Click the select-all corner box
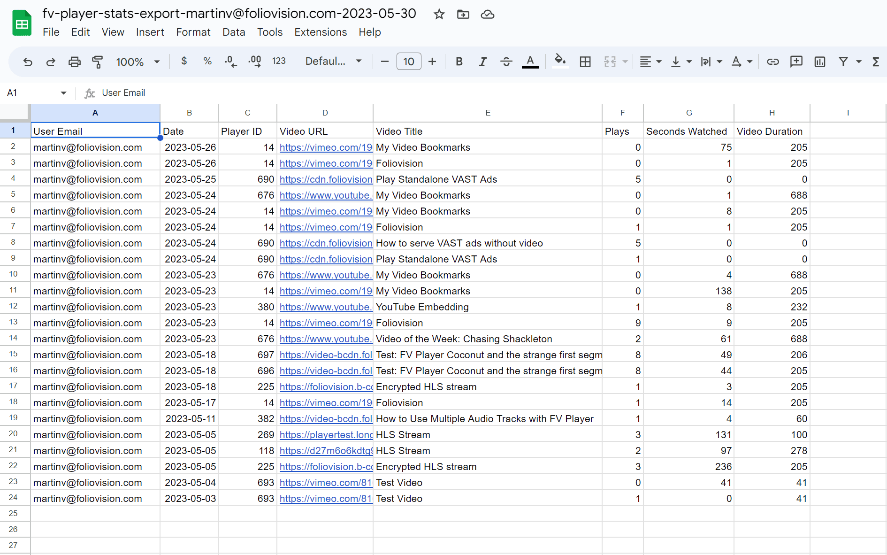Image resolution: width=887 pixels, height=555 pixels. point(15,113)
